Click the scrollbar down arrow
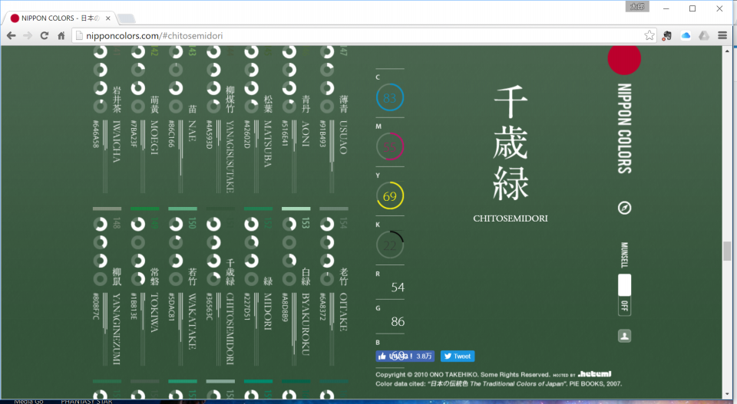Screen dimensions: 737x404 tap(727, 395)
